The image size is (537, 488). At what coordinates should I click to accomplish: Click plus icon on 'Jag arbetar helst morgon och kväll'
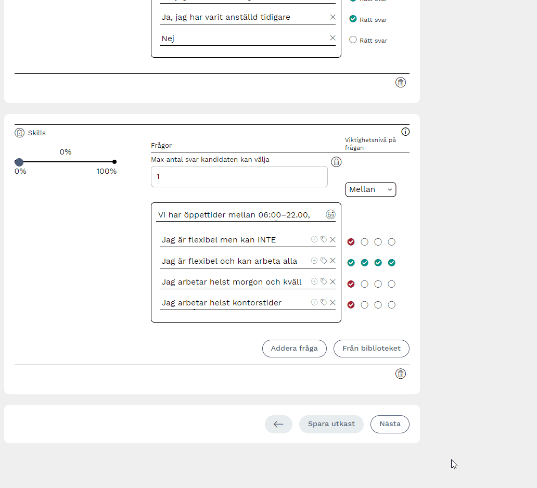click(x=314, y=281)
